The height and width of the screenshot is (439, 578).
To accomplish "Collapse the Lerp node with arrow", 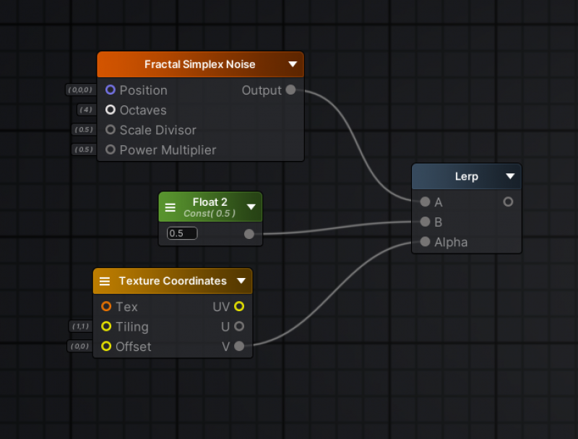I will (x=510, y=177).
